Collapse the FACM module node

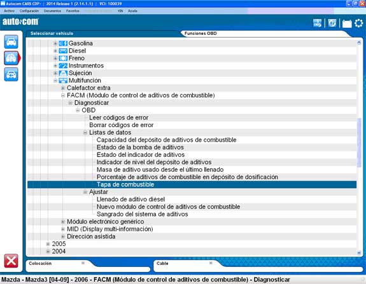tap(63, 95)
